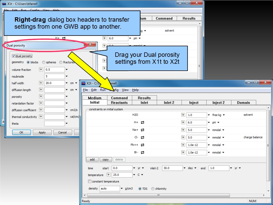Image resolution: width=273 pixels, height=205 pixels.
Task: Open the Help menu in X2t
Action: pyautogui.click(x=135, y=90)
